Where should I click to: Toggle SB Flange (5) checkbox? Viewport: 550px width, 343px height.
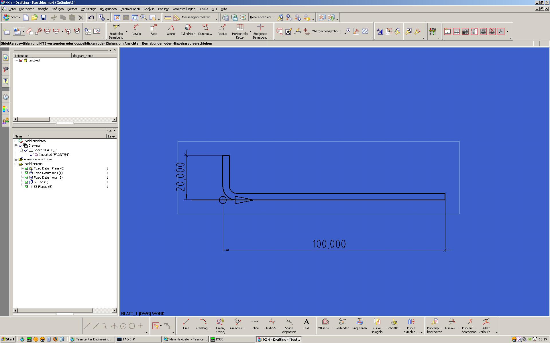26,187
